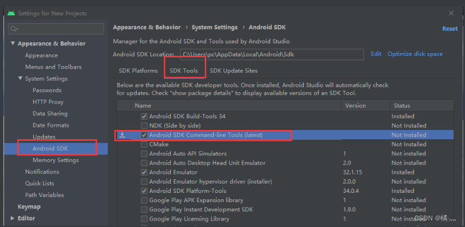Expand the Editor section arrow

pyautogui.click(x=12, y=218)
